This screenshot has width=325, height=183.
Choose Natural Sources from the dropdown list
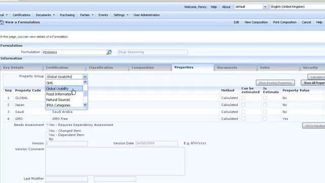64,100
